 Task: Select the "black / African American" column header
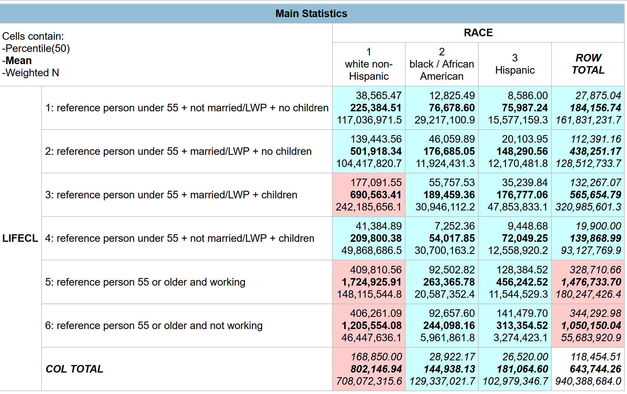click(x=442, y=64)
